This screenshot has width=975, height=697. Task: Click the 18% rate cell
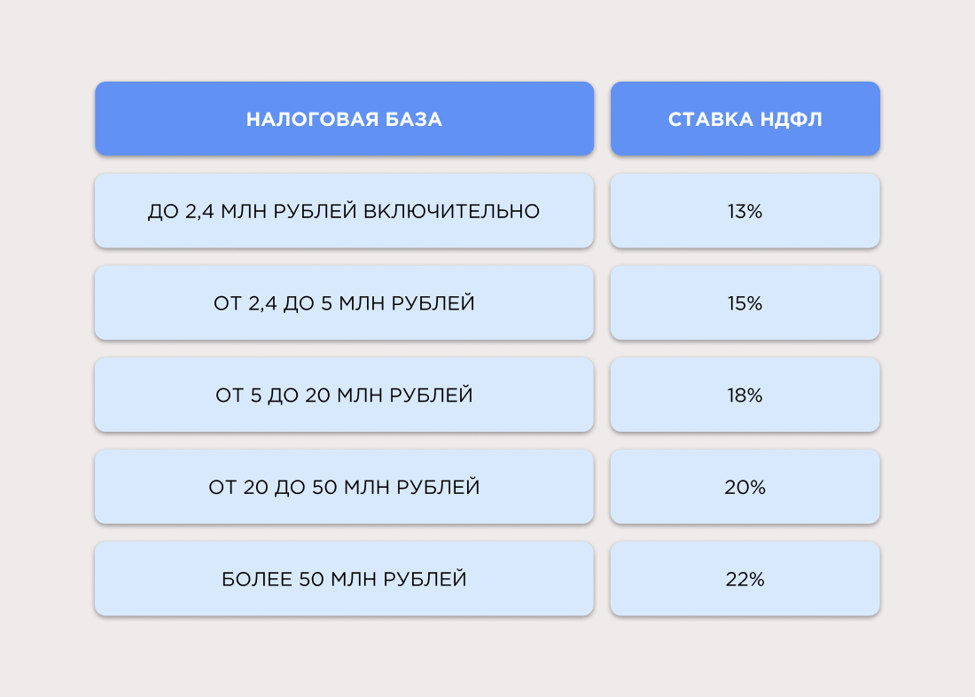point(745,395)
